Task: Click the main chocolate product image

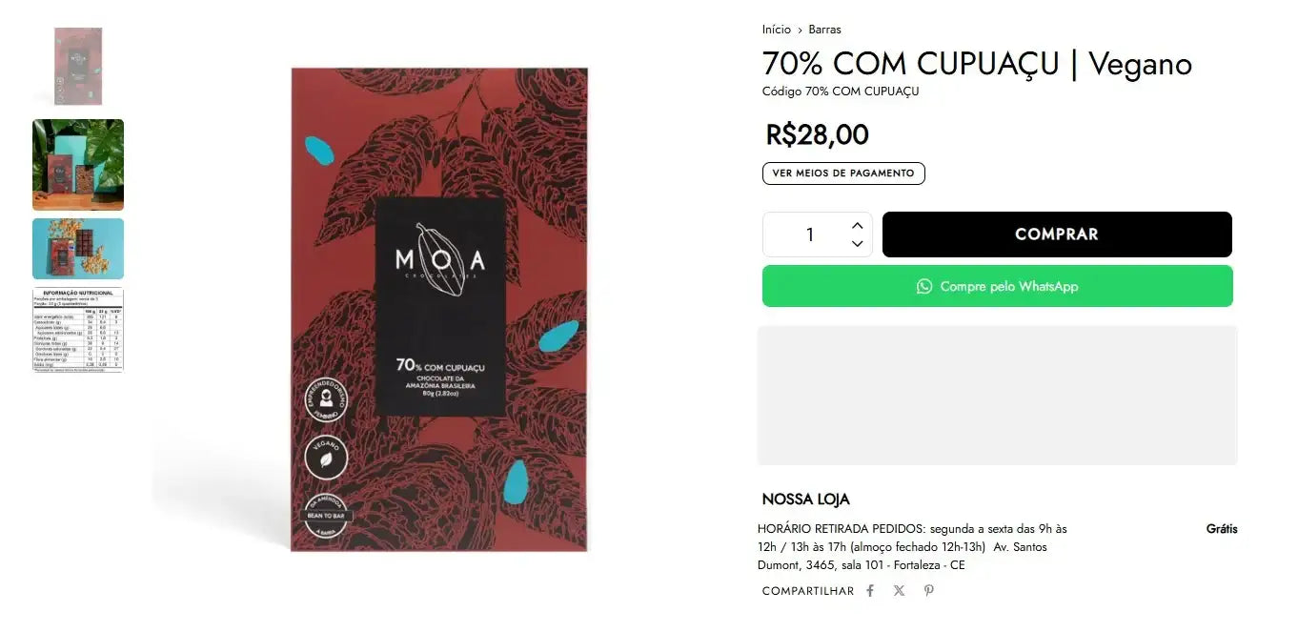Action: pos(439,309)
